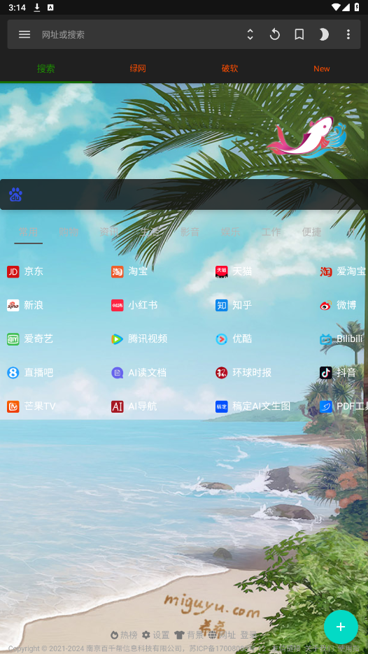
Task: Open 热榜 in the footer
Action: pos(124,635)
